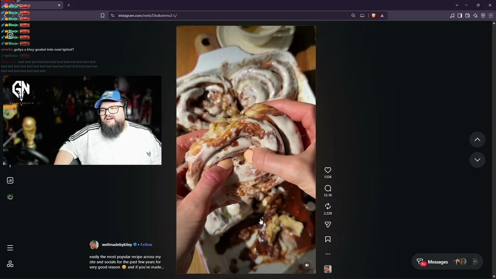Viewport: 496px width, 279px height.
Task: Follow wellmadebykiley
Action: 146,245
